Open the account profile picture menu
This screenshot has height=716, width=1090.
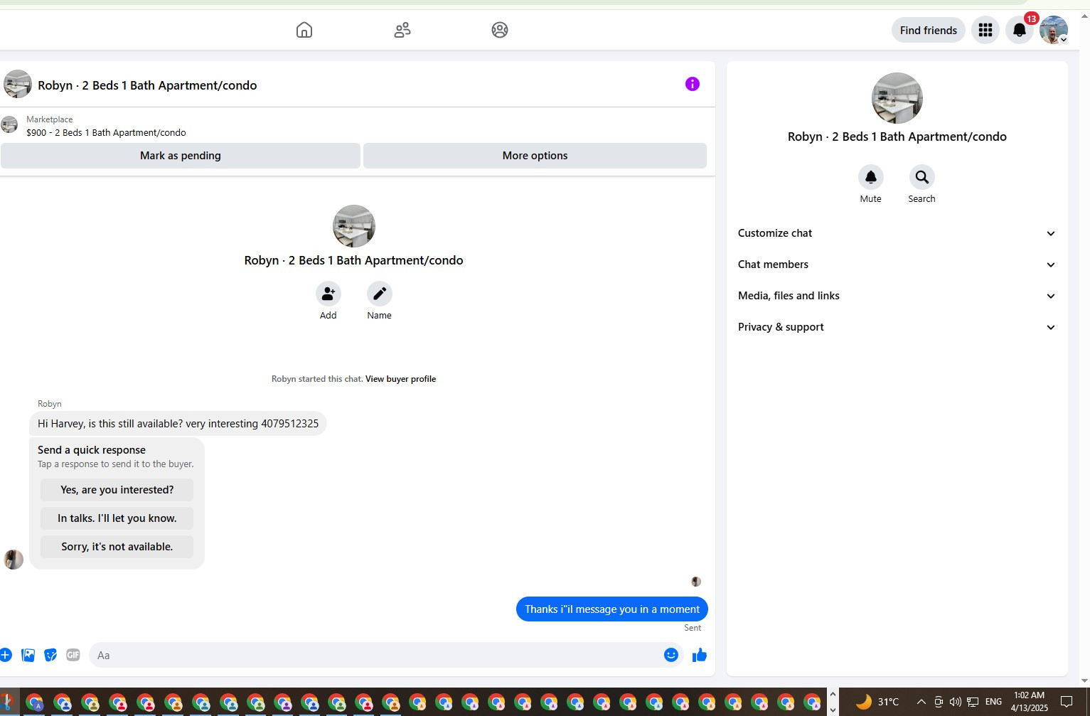coord(1054,30)
